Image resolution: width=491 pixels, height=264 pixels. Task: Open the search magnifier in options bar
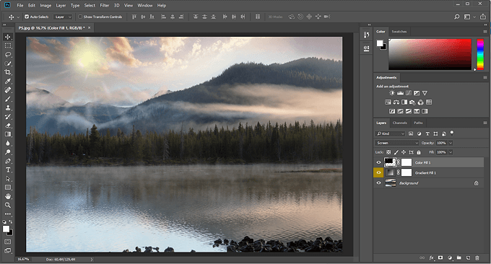tap(457, 17)
